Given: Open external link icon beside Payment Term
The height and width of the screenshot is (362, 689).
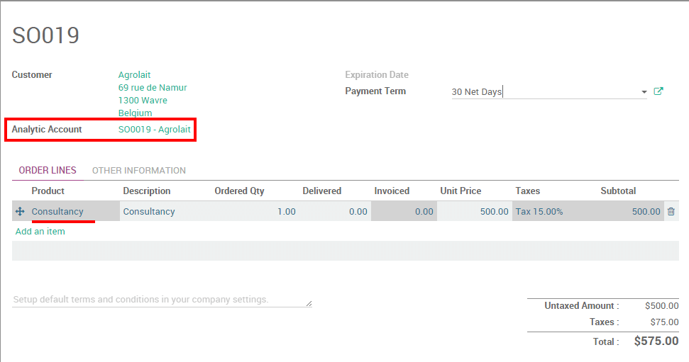Looking at the screenshot, I should pyautogui.click(x=658, y=91).
